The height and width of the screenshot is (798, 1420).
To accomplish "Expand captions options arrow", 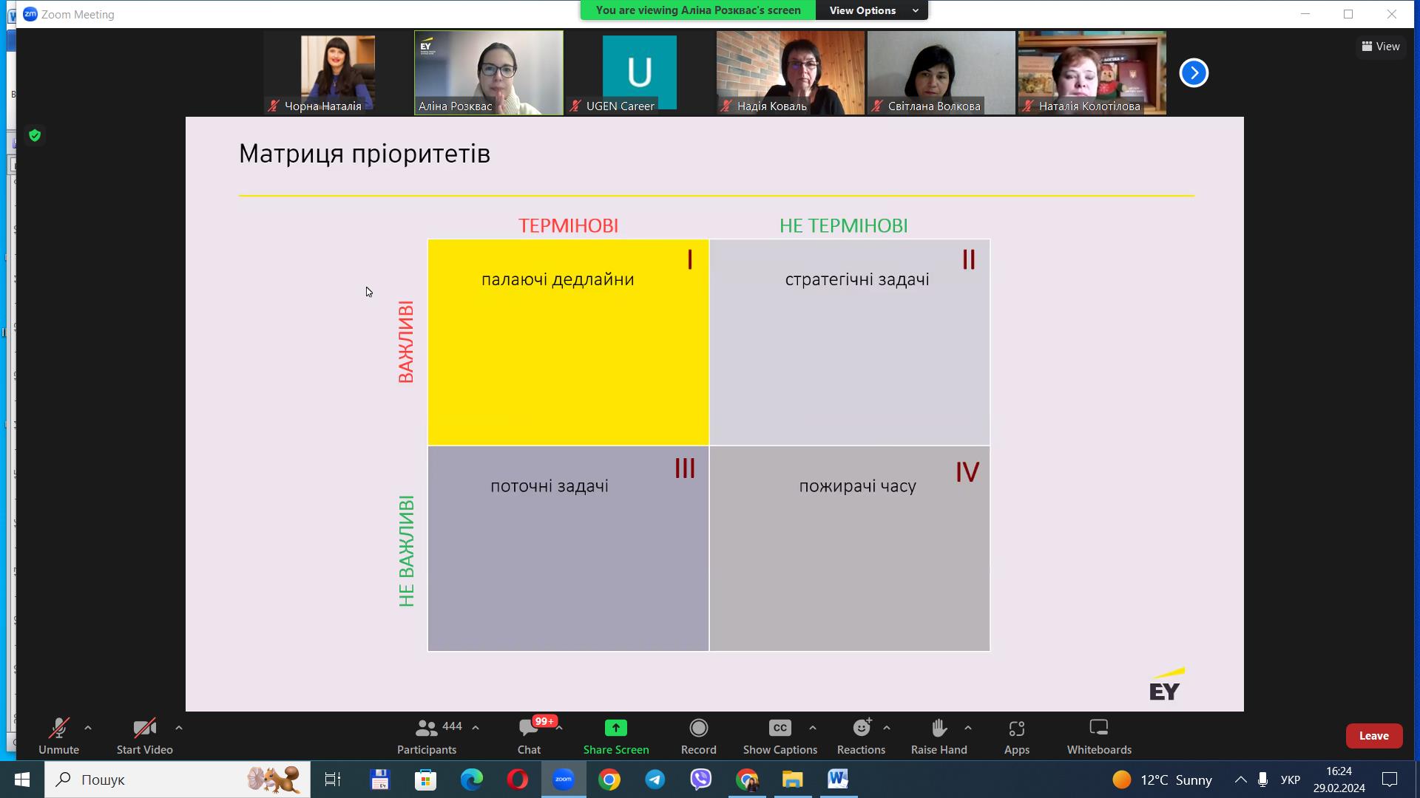I will (x=813, y=728).
